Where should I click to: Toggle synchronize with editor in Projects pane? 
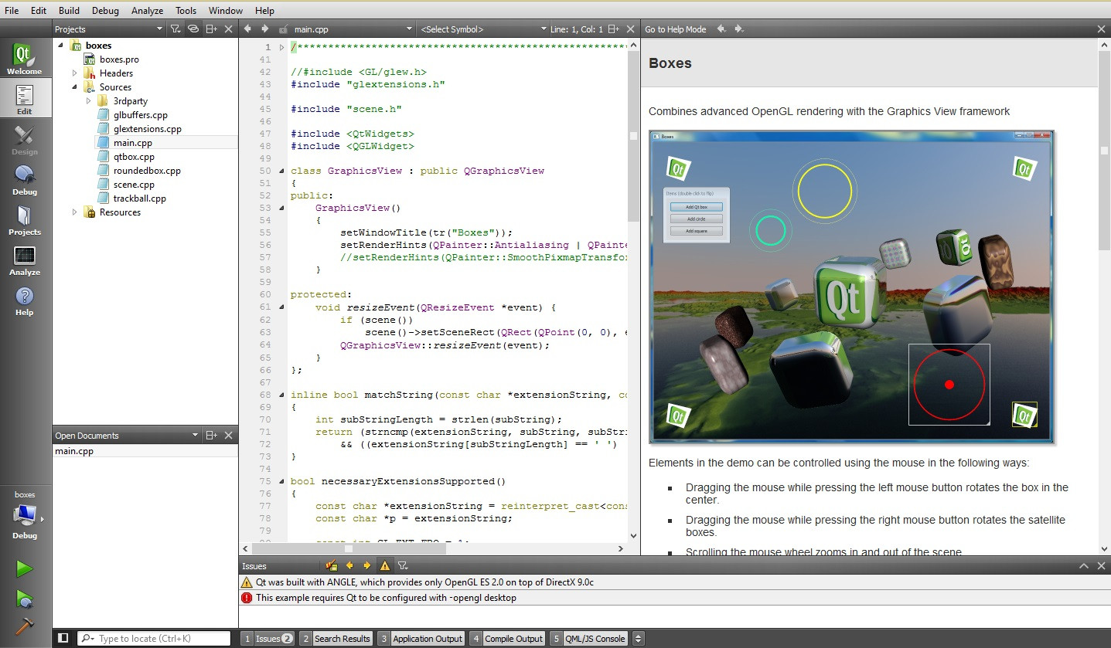tap(193, 29)
